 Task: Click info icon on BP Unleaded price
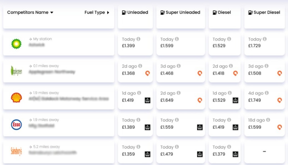(139, 39)
